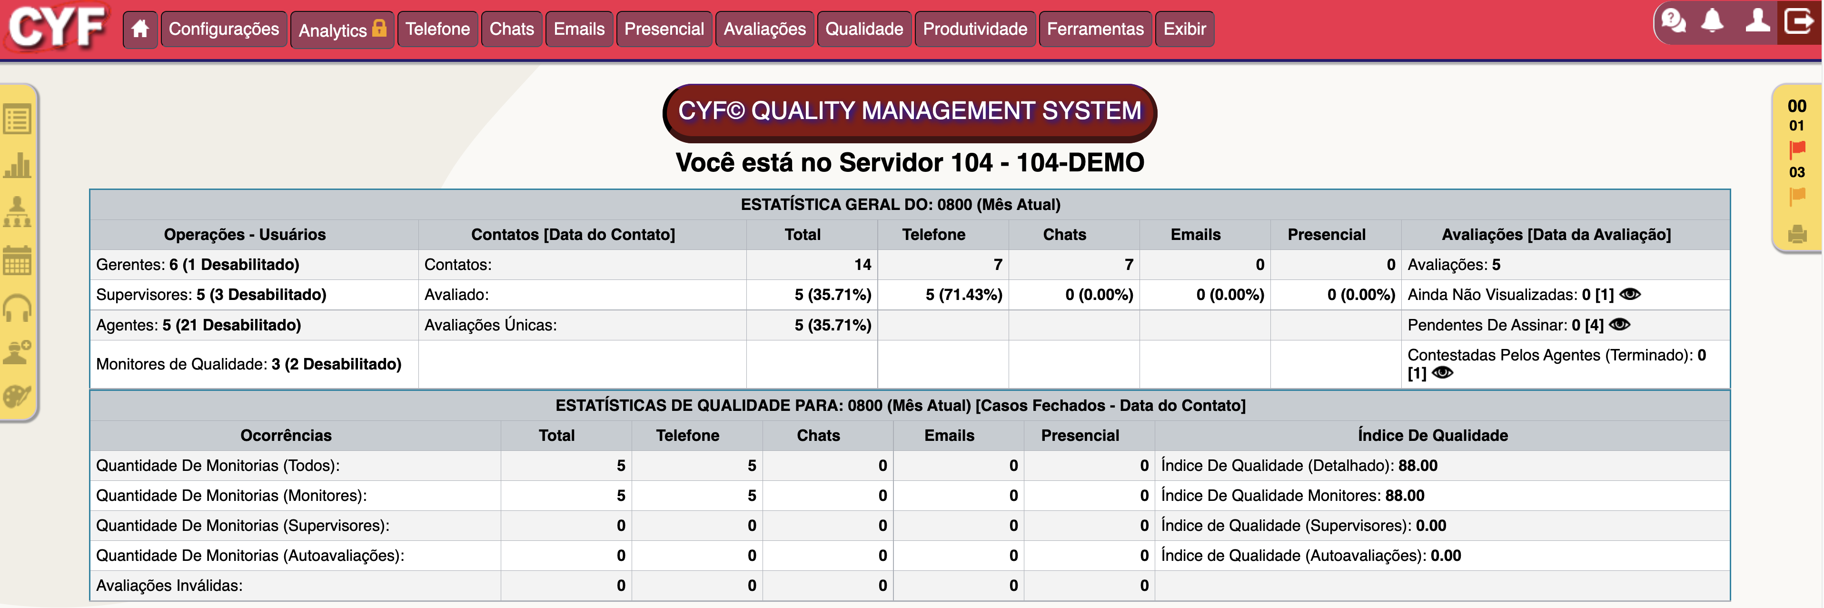Click 'Gerentes: 6 (1 Desabilitado)' row
1824x608 pixels.
[x=254, y=264]
